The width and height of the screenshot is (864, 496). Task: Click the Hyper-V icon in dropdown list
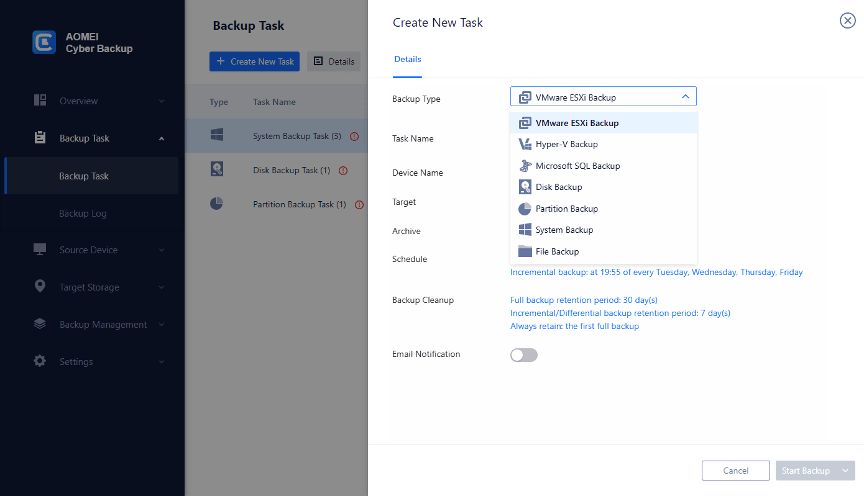click(x=525, y=144)
